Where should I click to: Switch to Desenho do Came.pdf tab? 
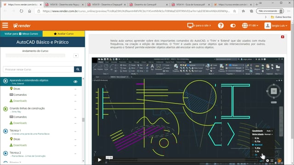149,5
